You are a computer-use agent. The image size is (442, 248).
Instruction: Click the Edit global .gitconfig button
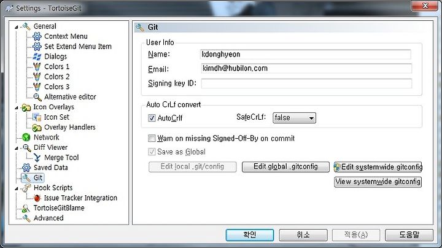[285, 167]
